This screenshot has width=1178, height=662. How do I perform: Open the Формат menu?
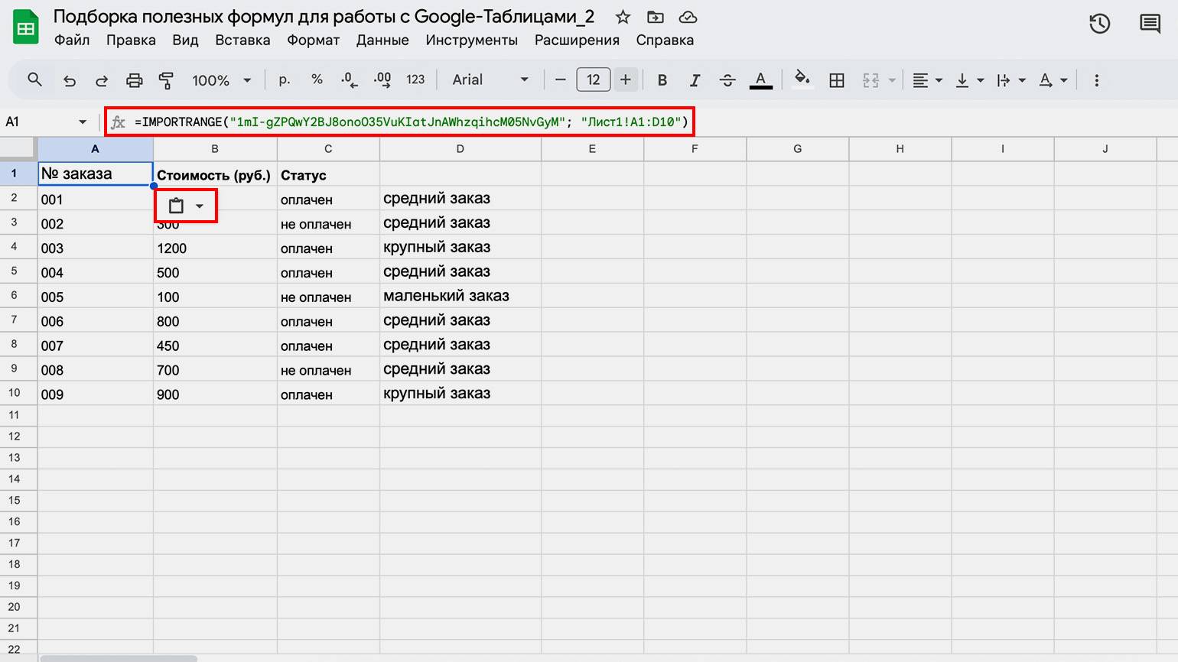(313, 40)
